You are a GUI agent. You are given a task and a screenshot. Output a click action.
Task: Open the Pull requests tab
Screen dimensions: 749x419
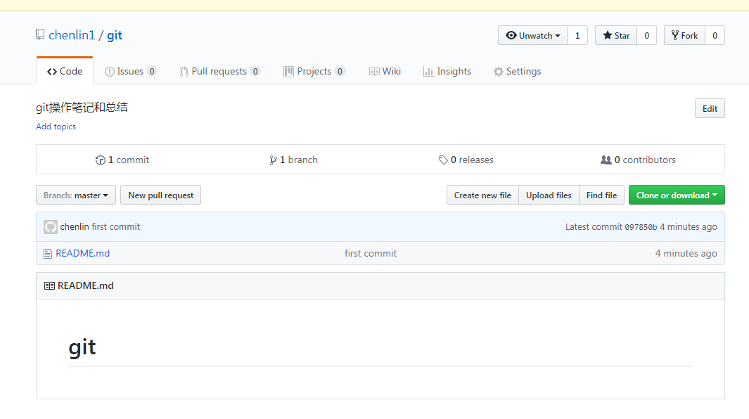(219, 71)
